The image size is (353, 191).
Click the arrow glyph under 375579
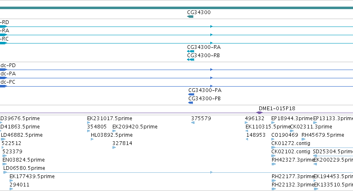[193, 123]
